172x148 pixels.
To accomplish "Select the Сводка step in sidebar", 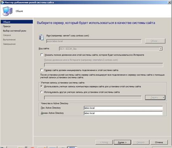I will coord(7,35).
